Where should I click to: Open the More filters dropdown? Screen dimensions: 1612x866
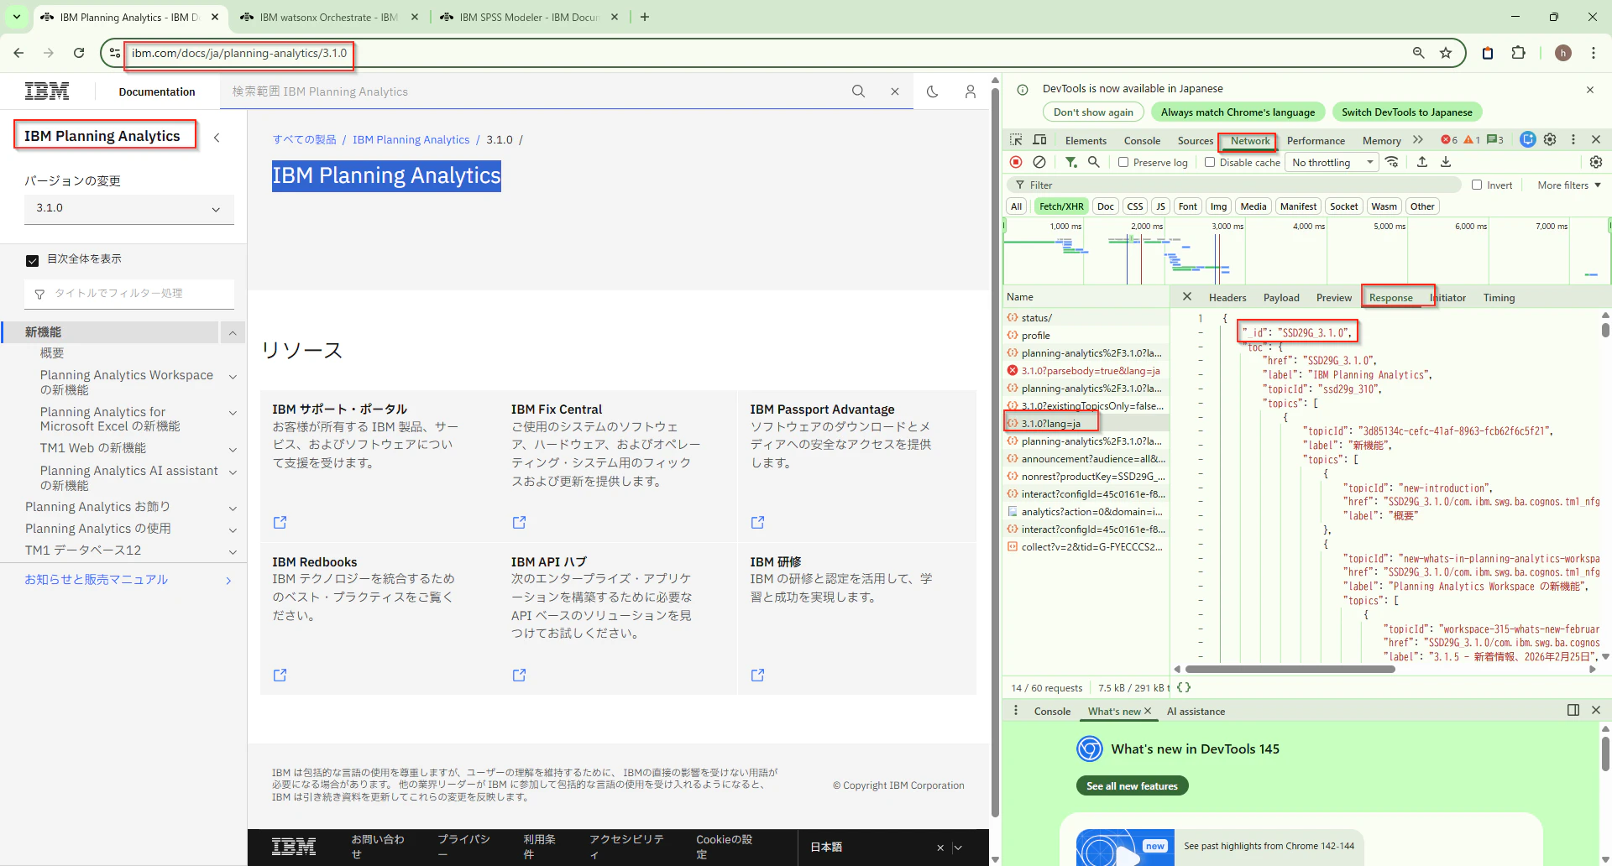1569,185
